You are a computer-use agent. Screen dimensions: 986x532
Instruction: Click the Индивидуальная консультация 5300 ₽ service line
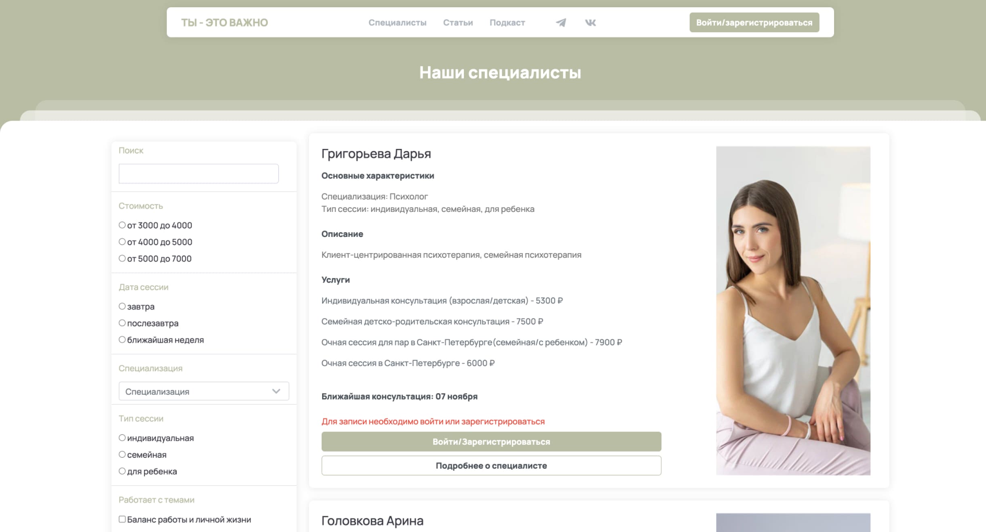[x=442, y=301]
